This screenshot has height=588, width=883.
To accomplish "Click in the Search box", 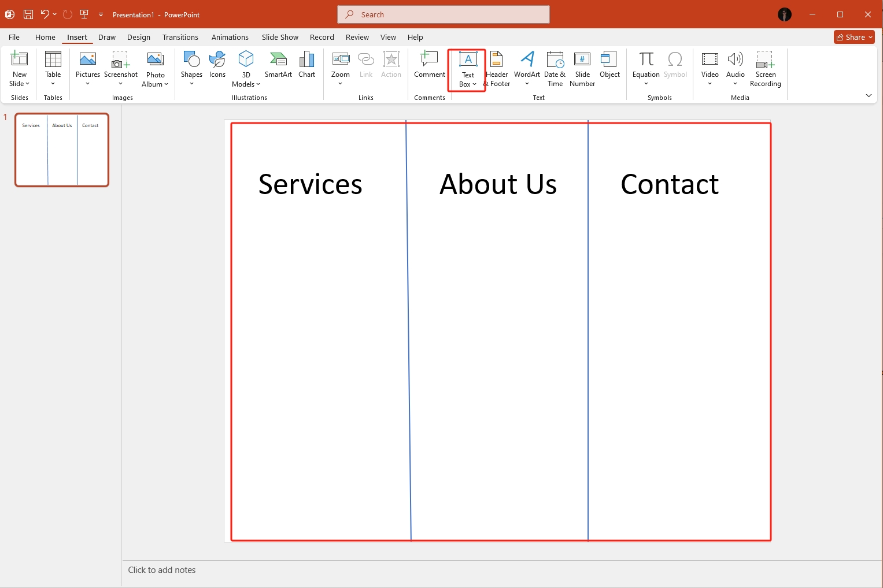I will point(444,14).
